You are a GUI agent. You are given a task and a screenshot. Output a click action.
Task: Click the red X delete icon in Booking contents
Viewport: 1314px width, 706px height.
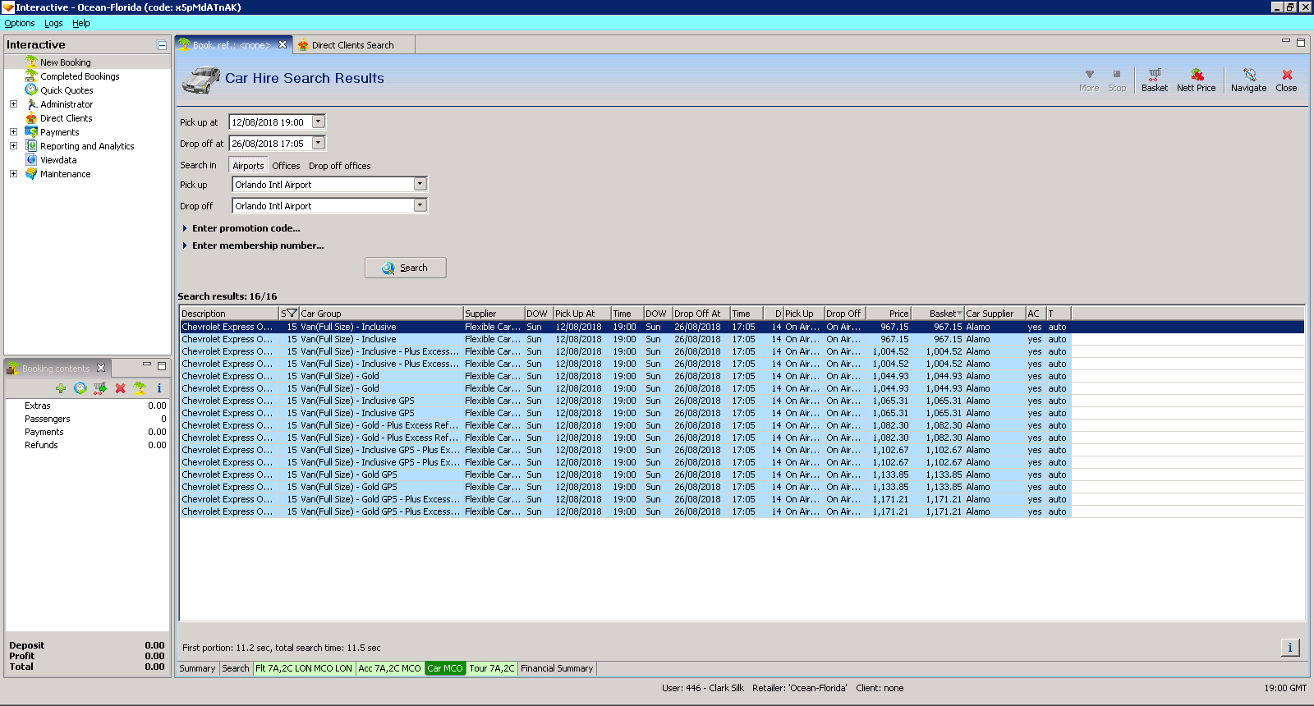tap(120, 388)
